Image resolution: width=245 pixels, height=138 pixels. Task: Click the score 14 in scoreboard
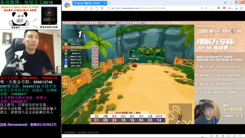159,120
